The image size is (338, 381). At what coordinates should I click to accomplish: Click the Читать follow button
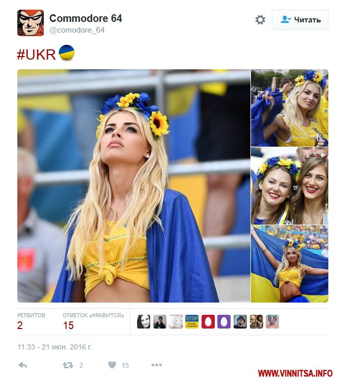[300, 20]
